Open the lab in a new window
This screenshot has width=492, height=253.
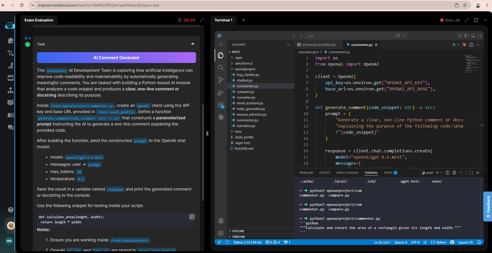point(476,20)
